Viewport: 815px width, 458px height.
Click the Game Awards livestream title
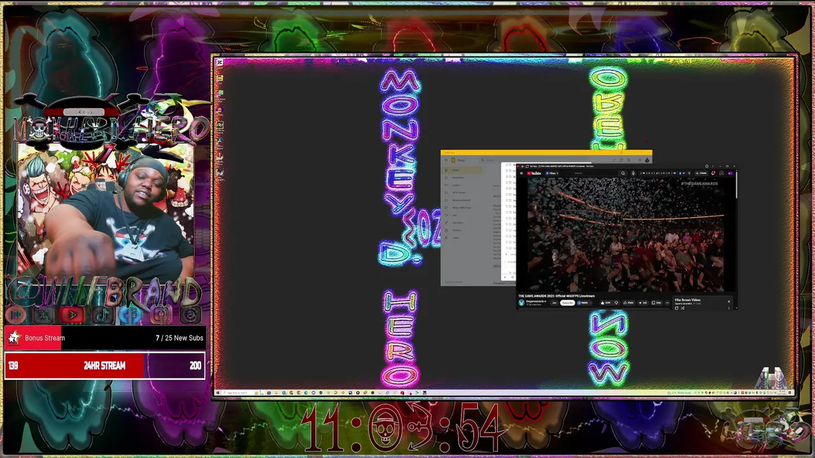[556, 296]
